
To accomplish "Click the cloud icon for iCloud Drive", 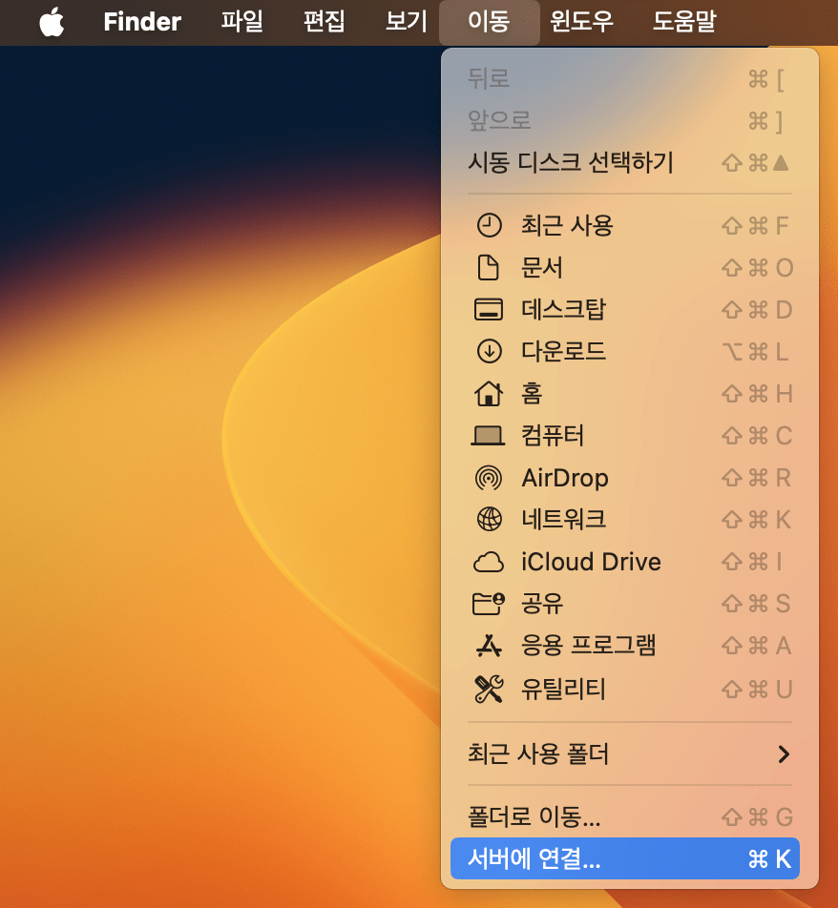I will [488, 562].
